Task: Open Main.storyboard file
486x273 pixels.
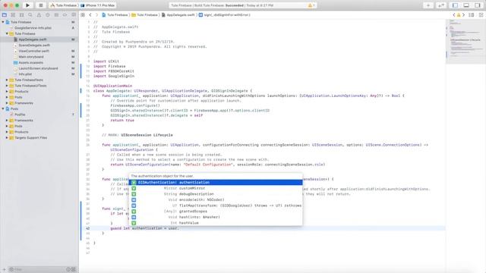Action: (x=31, y=57)
